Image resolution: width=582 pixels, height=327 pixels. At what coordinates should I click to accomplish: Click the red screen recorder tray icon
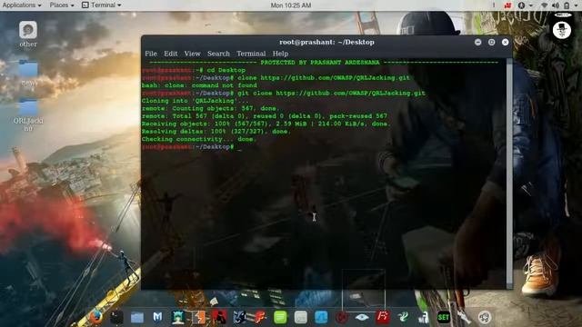[x=507, y=5]
